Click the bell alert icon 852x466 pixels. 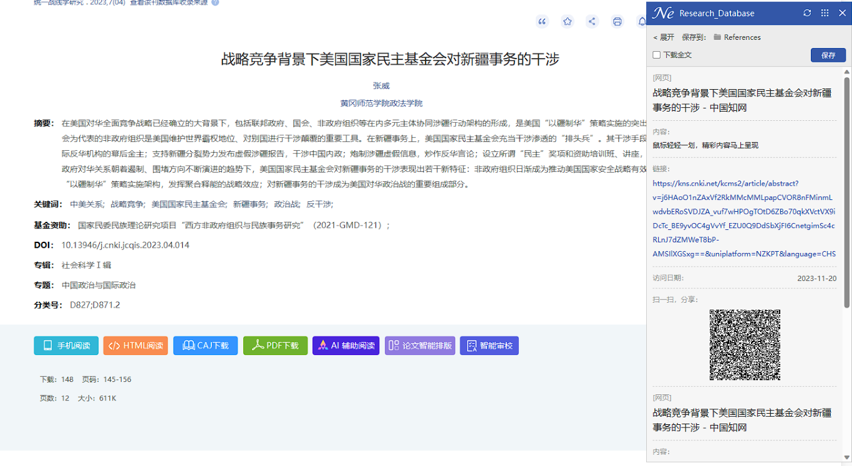coord(641,22)
